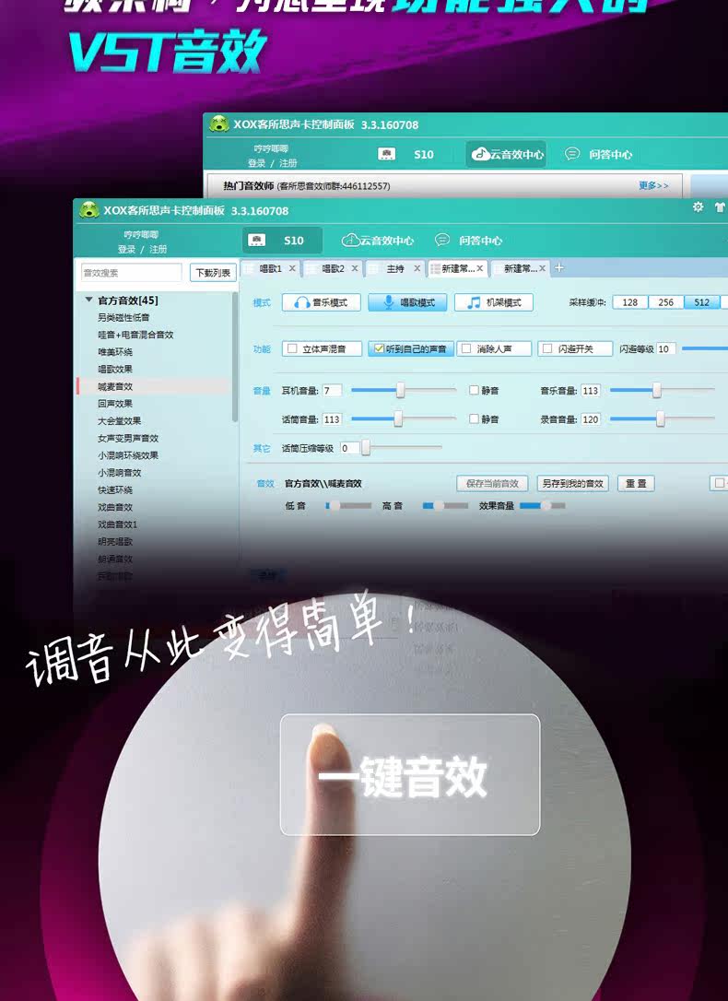Viewport: 728px width, 1001px height.
Task: Enable 立体声混音 checkbox
Action: click(292, 348)
